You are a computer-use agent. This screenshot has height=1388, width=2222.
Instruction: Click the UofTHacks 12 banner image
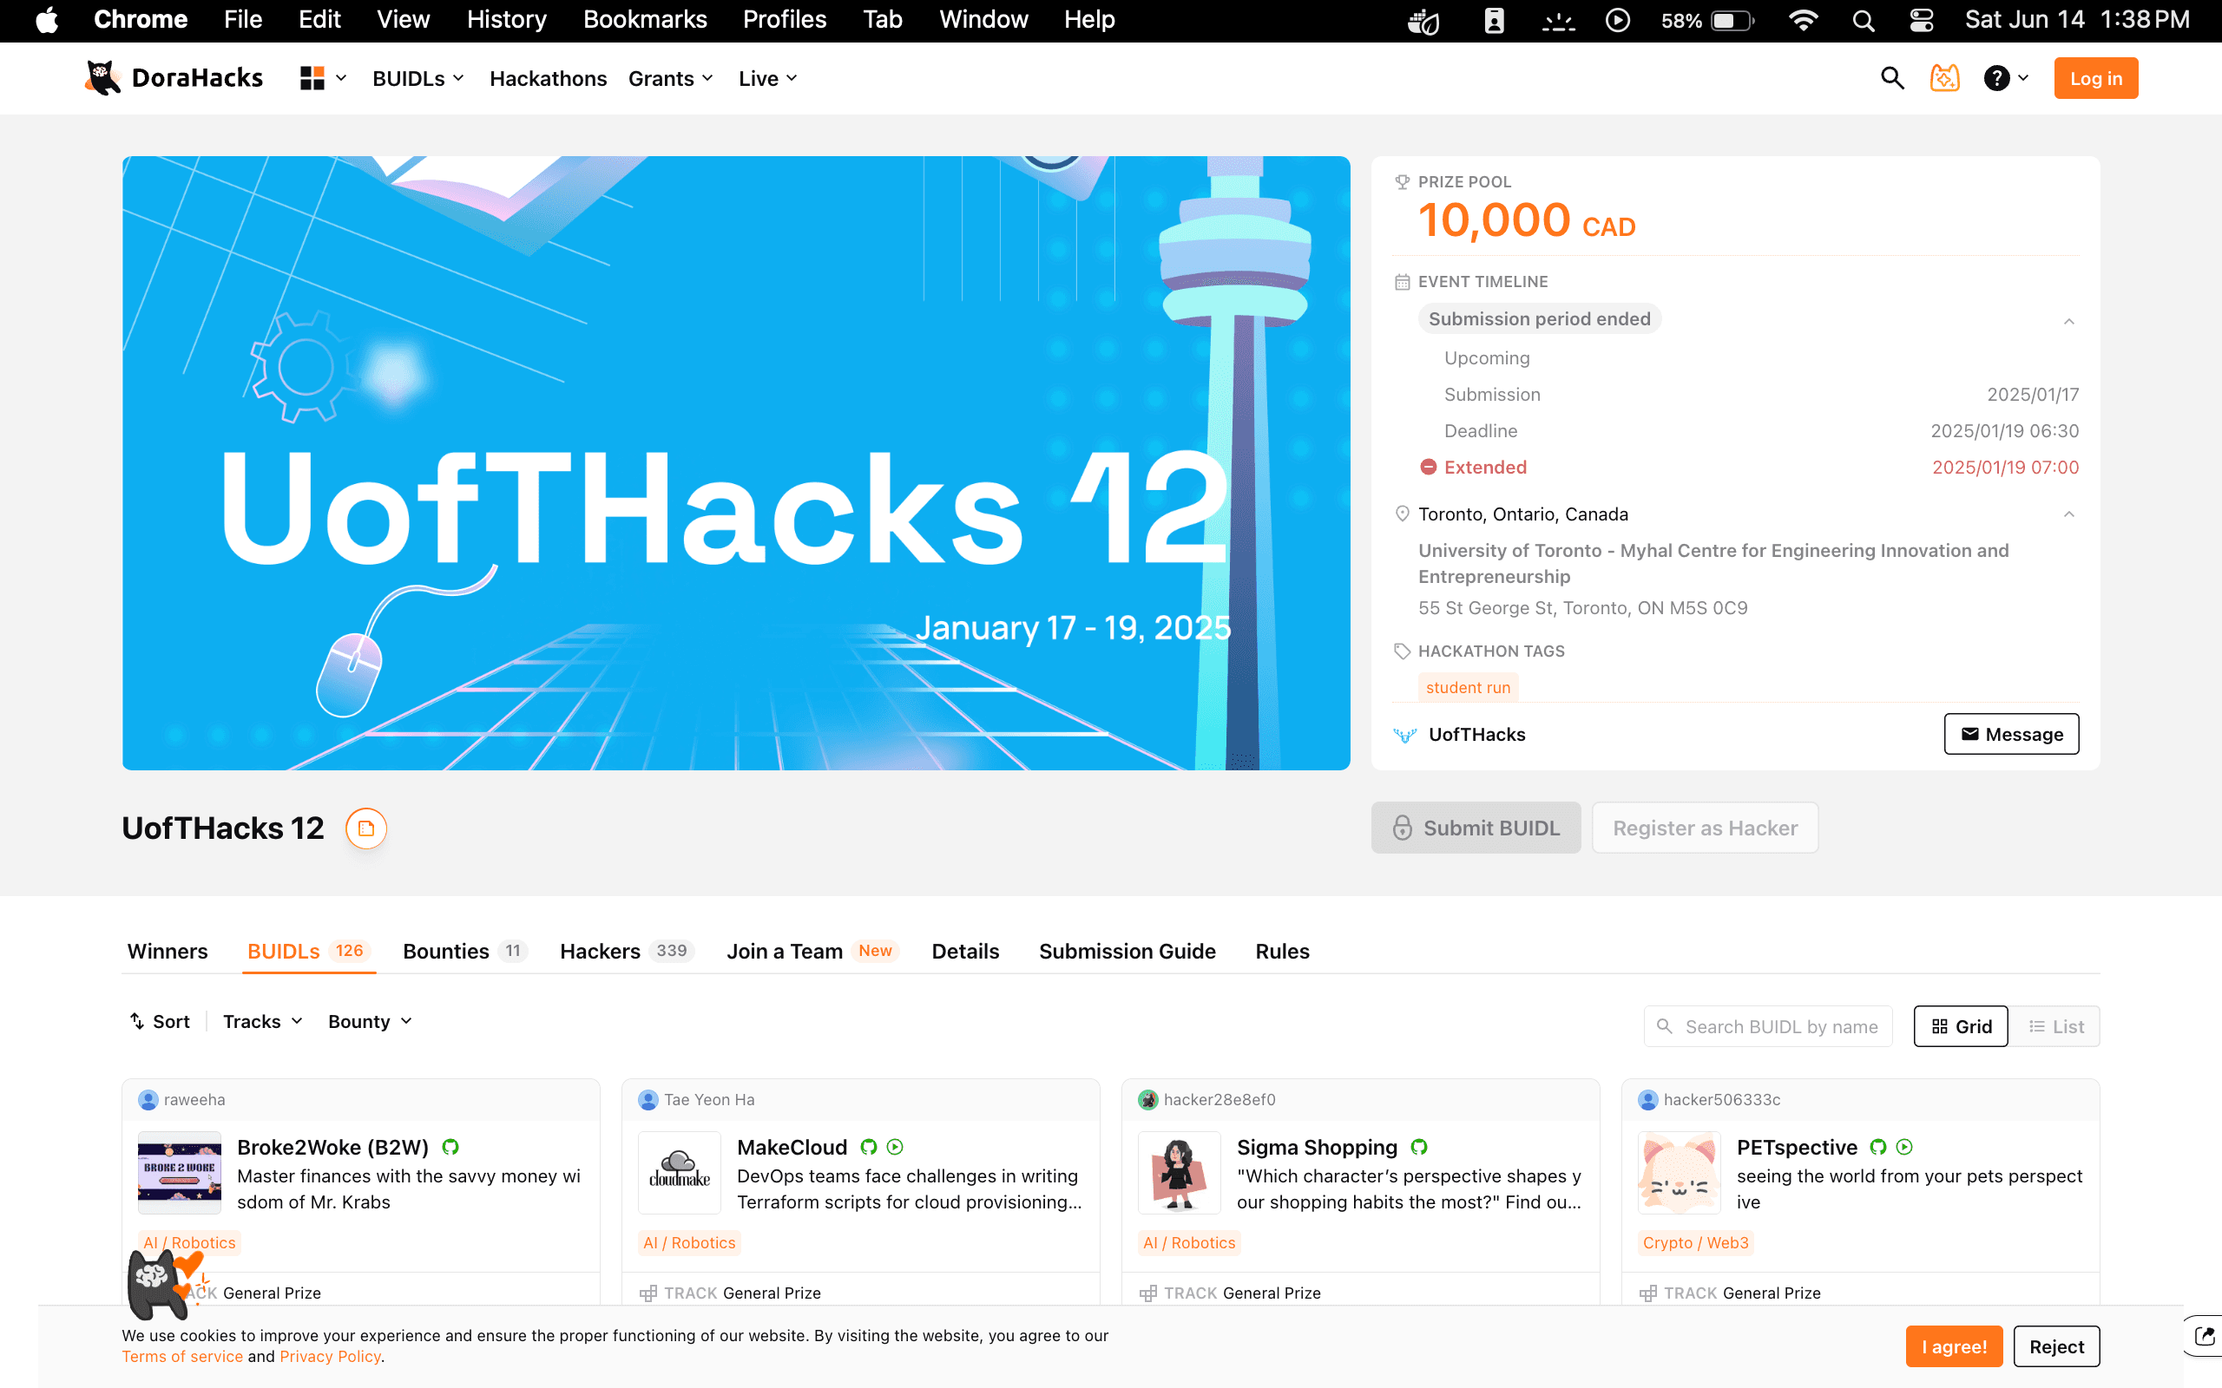pyautogui.click(x=735, y=462)
